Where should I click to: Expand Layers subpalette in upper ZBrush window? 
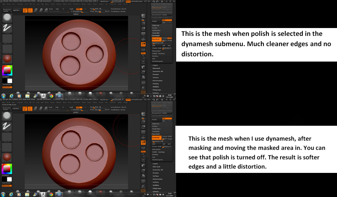[x=155, y=65]
